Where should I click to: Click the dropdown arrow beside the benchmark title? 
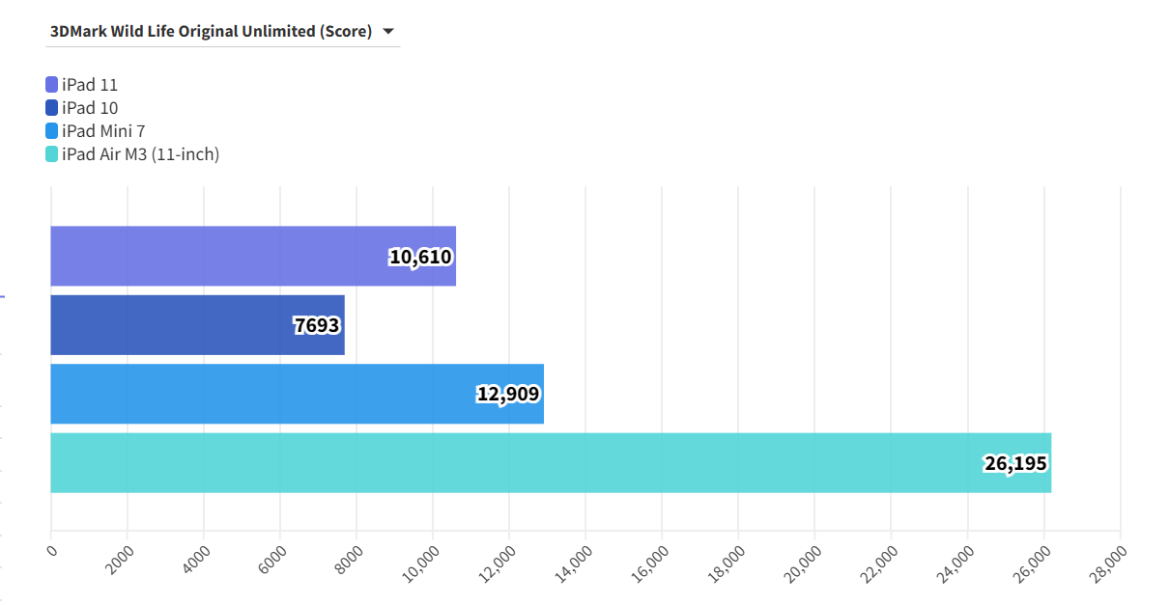[388, 31]
